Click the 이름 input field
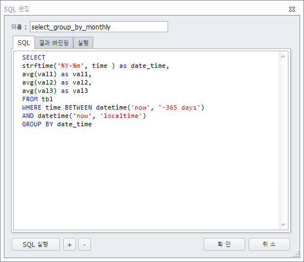Image resolution: width=304 pixels, height=262 pixels. pyautogui.click(x=99, y=27)
